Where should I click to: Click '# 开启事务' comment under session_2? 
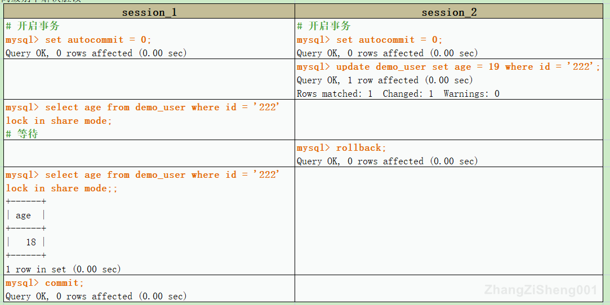[x=324, y=26]
